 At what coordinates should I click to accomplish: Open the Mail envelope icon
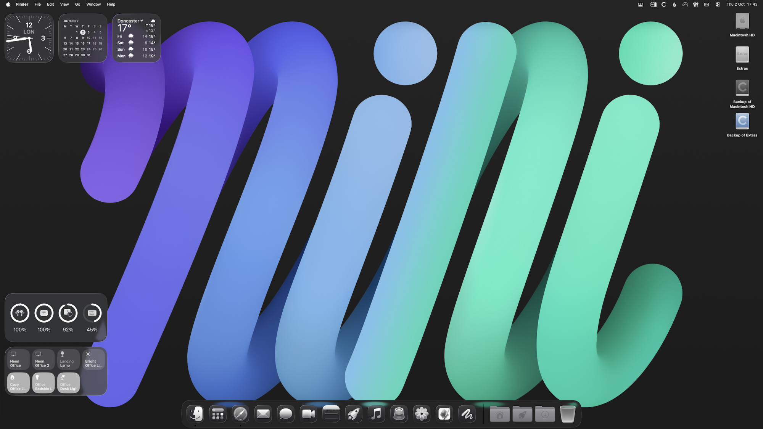coord(263,414)
